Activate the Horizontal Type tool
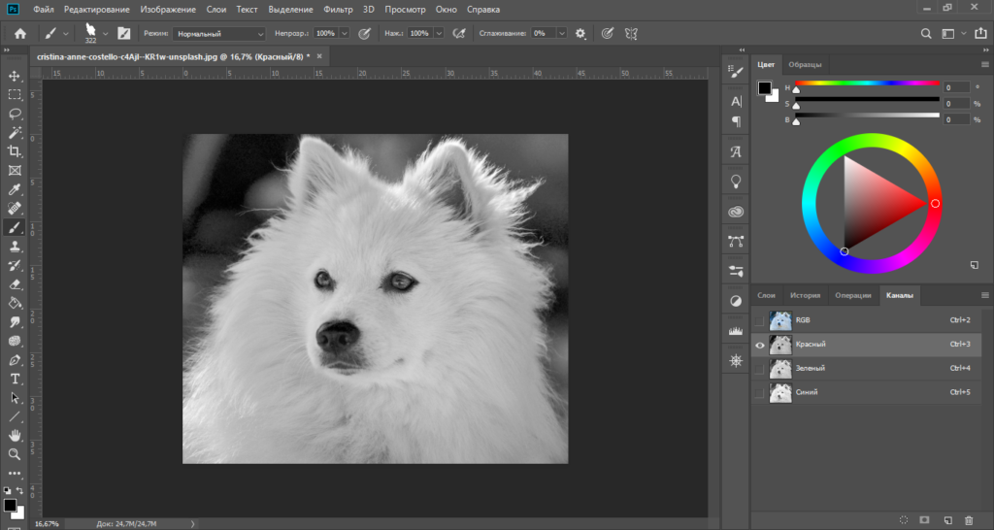The height and width of the screenshot is (530, 994). tap(15, 379)
